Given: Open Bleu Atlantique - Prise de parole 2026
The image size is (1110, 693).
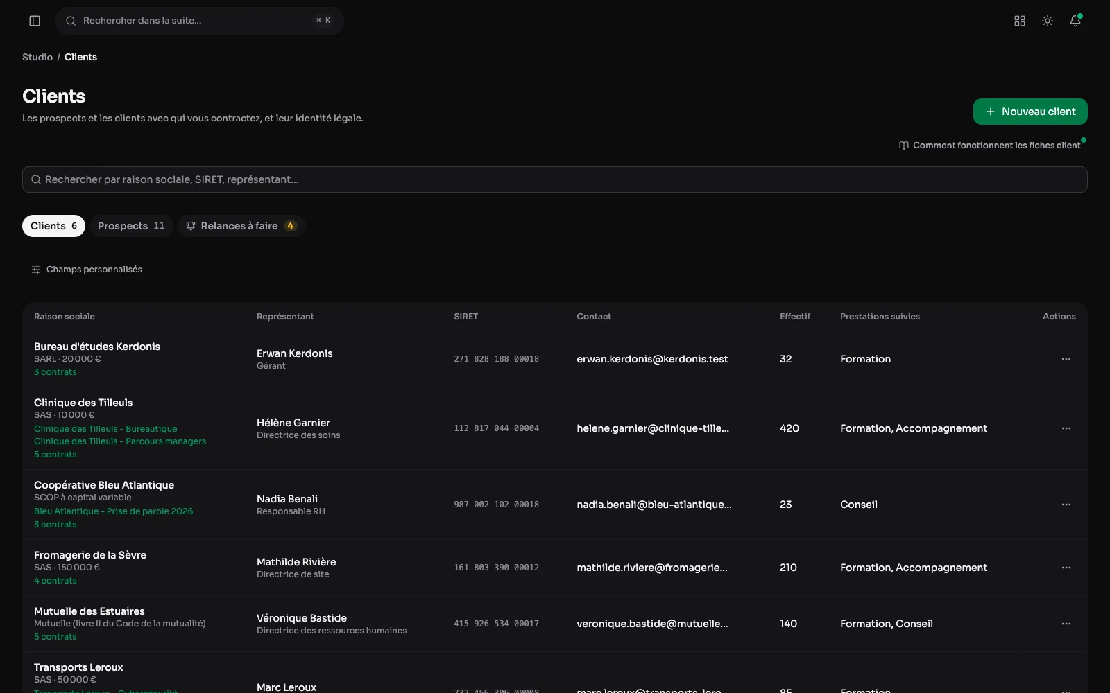Looking at the screenshot, I should click(x=114, y=511).
